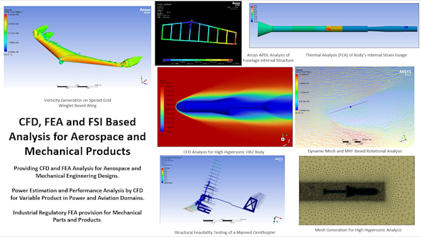
Task: Open the thermal analysis strain gauge image
Action: [x=334, y=26]
